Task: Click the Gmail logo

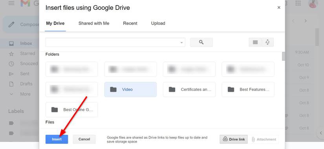Action: (x=25, y=3)
